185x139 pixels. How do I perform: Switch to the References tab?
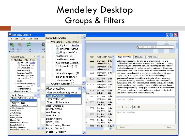[152, 57]
